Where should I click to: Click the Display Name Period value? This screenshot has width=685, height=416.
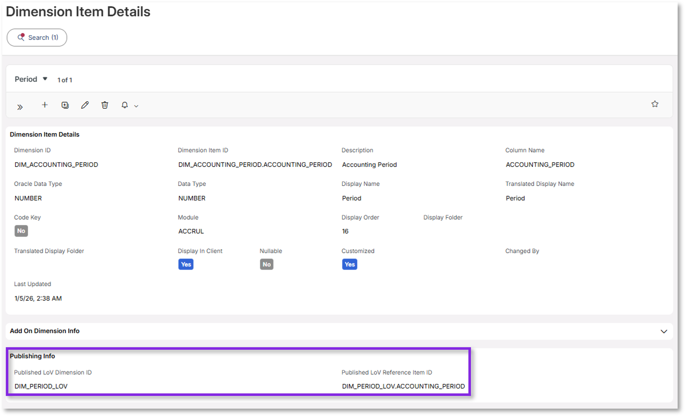coord(352,198)
